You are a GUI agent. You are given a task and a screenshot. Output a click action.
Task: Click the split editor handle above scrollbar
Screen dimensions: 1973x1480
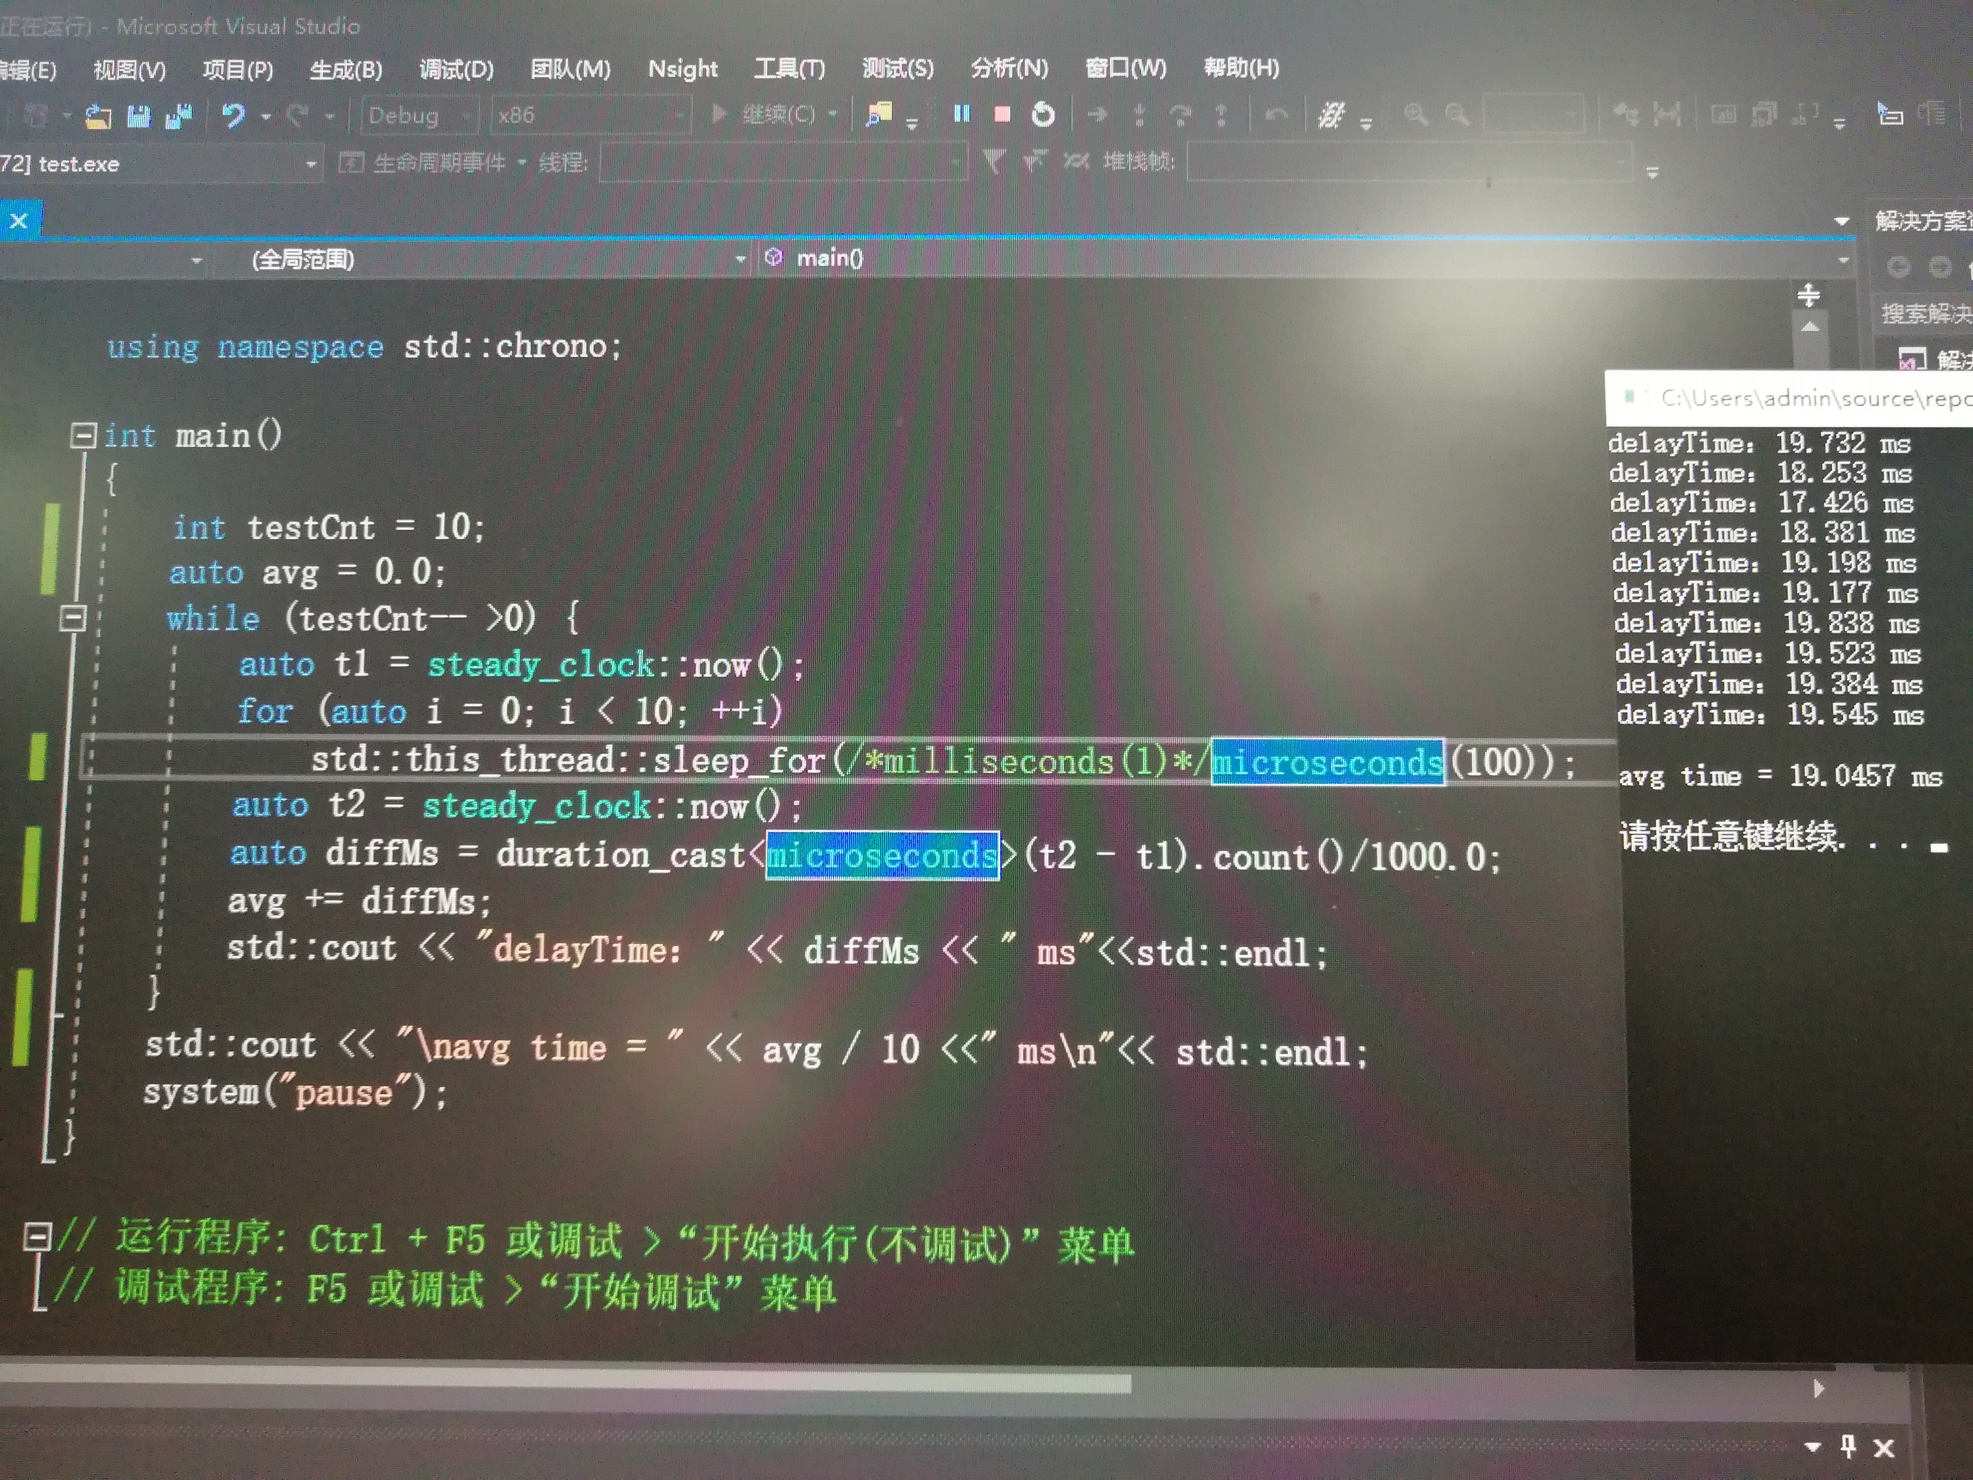pyautogui.click(x=1808, y=294)
